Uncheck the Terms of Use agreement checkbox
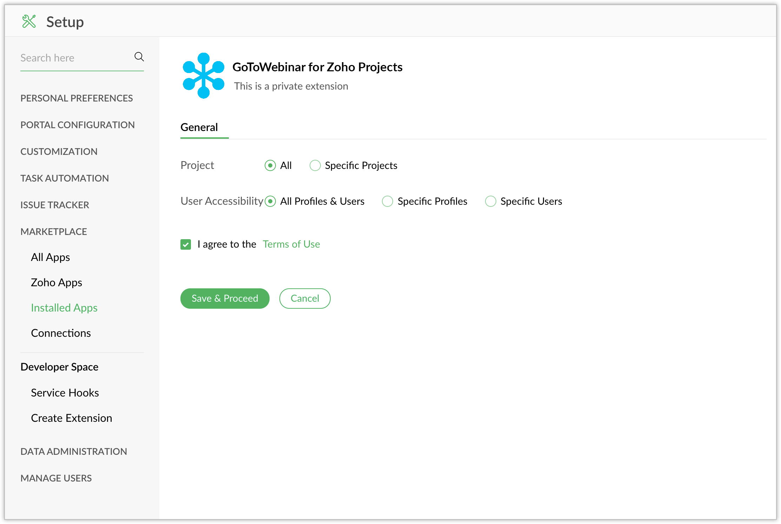 pyautogui.click(x=186, y=244)
